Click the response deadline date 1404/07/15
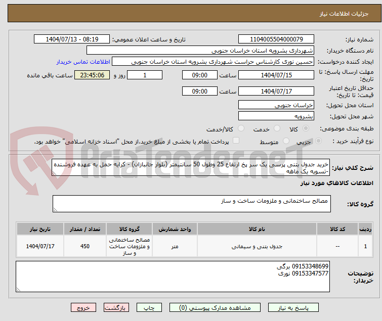Viewport: 382px width, 321px height. 276,75
